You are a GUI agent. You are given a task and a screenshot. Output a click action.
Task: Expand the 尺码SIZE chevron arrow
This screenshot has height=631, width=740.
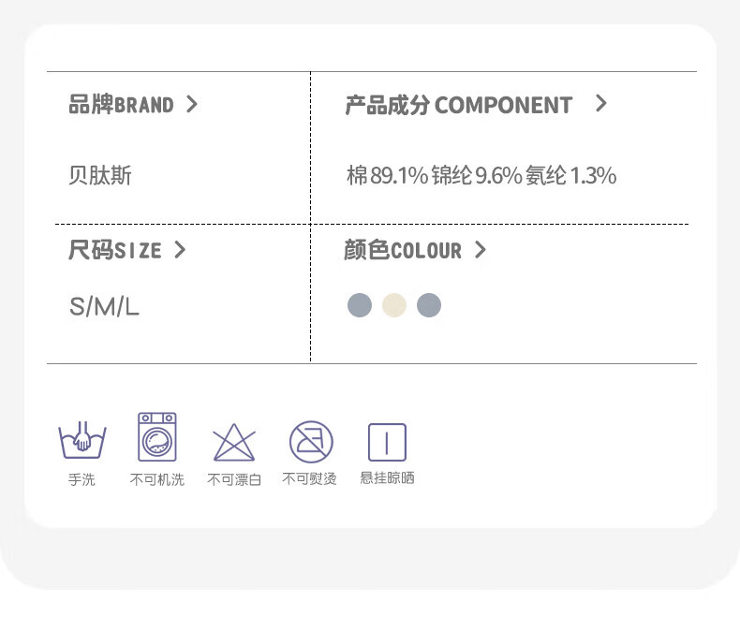pyautogui.click(x=180, y=250)
